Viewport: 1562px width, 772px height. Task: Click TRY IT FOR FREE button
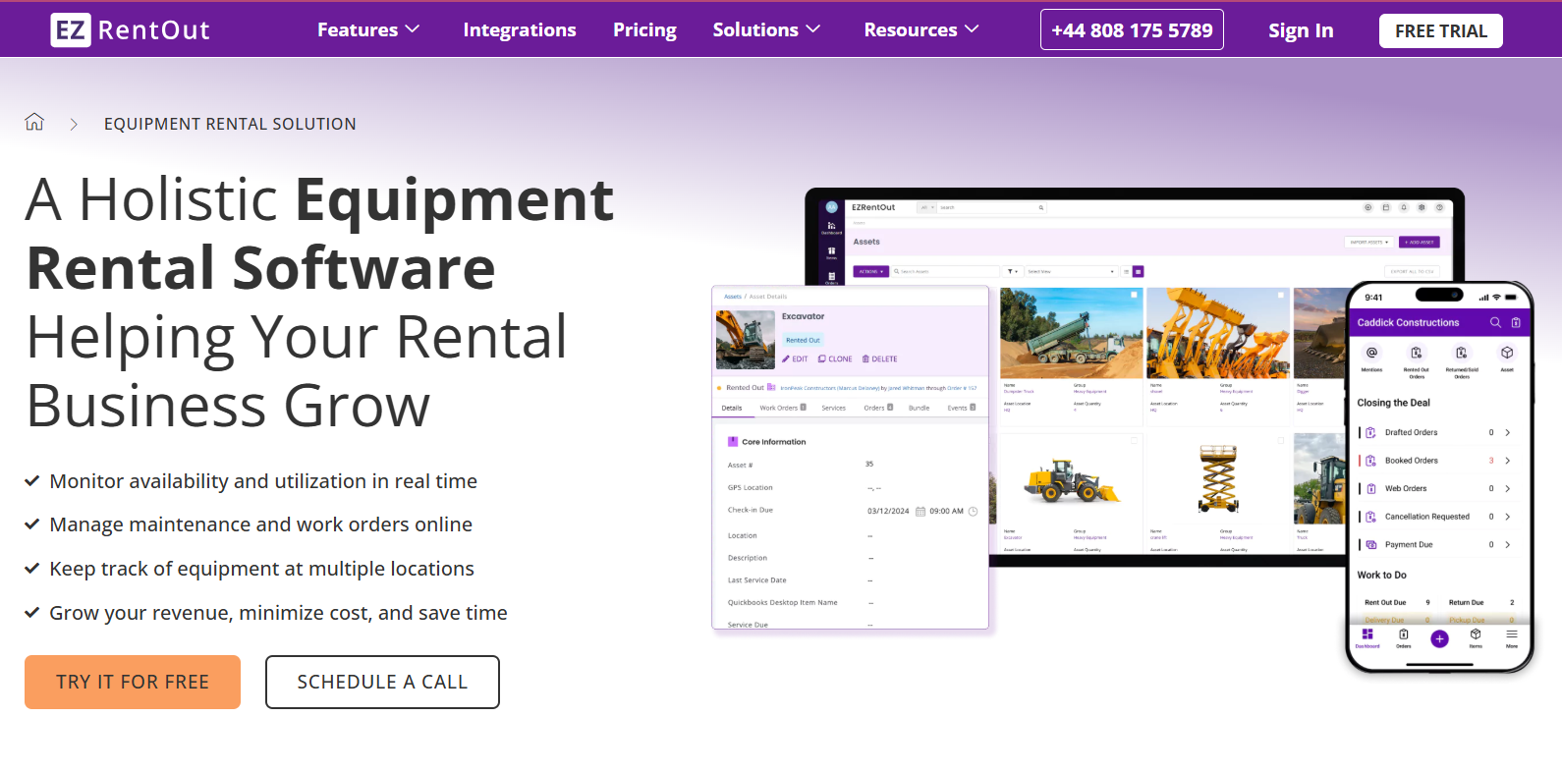click(133, 682)
